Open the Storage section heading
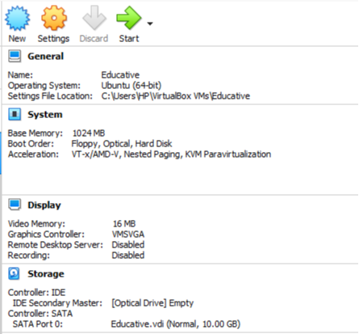 (46, 274)
